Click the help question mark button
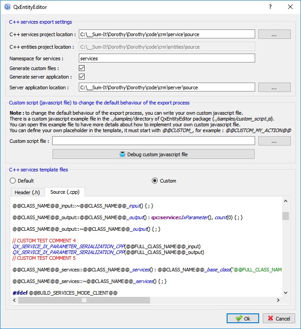Image resolution: width=301 pixels, height=329 pixels. pos(270,7)
